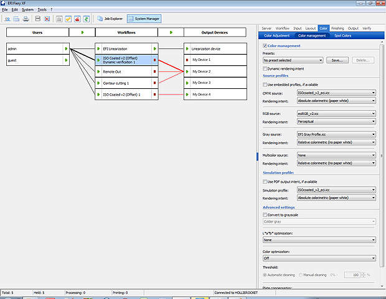Click the right panel vertical scrollbar
This screenshot has width=386, height=299.
tap(382, 155)
